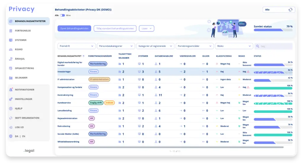Image resolution: width=303 pixels, height=165 pixels.
Task: Click the Indstillinger gear icon
Action: click(11, 99)
